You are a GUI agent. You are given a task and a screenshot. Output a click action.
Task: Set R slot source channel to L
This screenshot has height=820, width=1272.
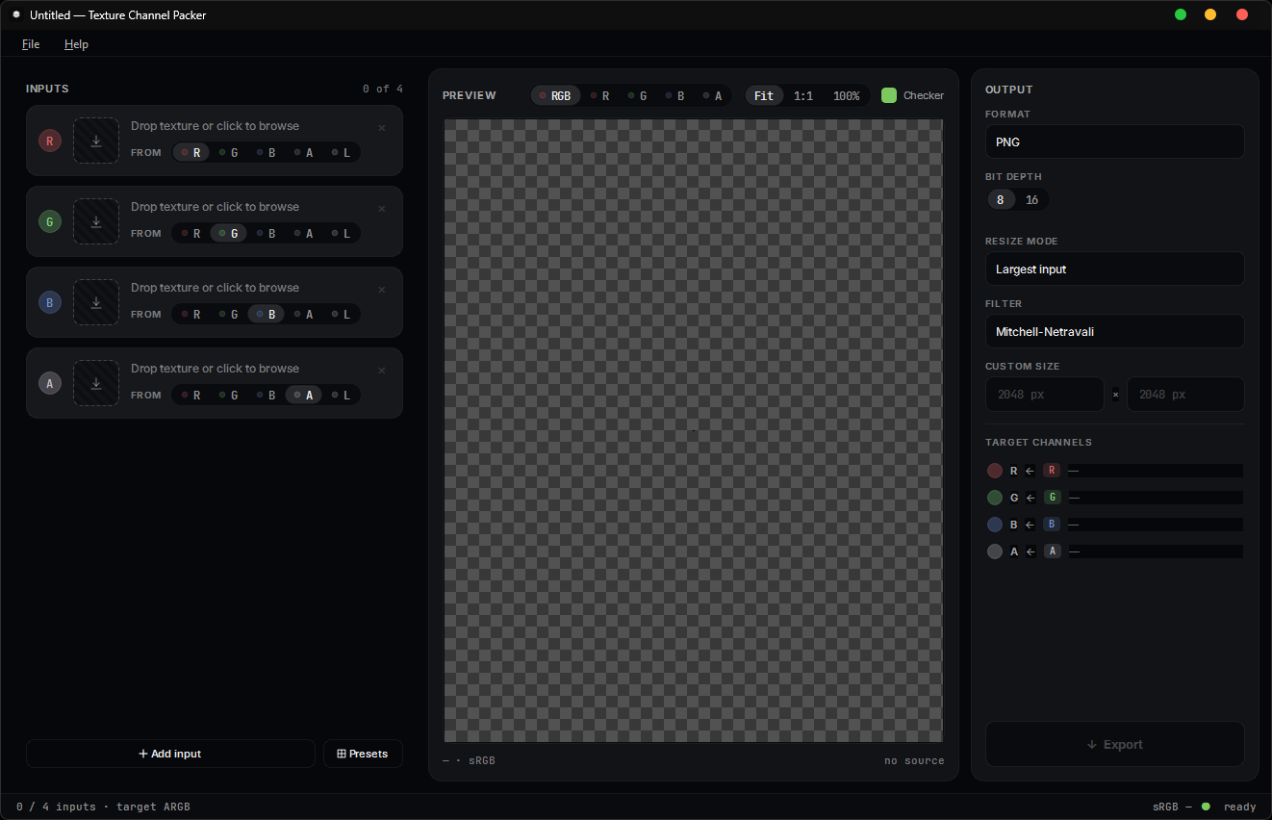341,152
